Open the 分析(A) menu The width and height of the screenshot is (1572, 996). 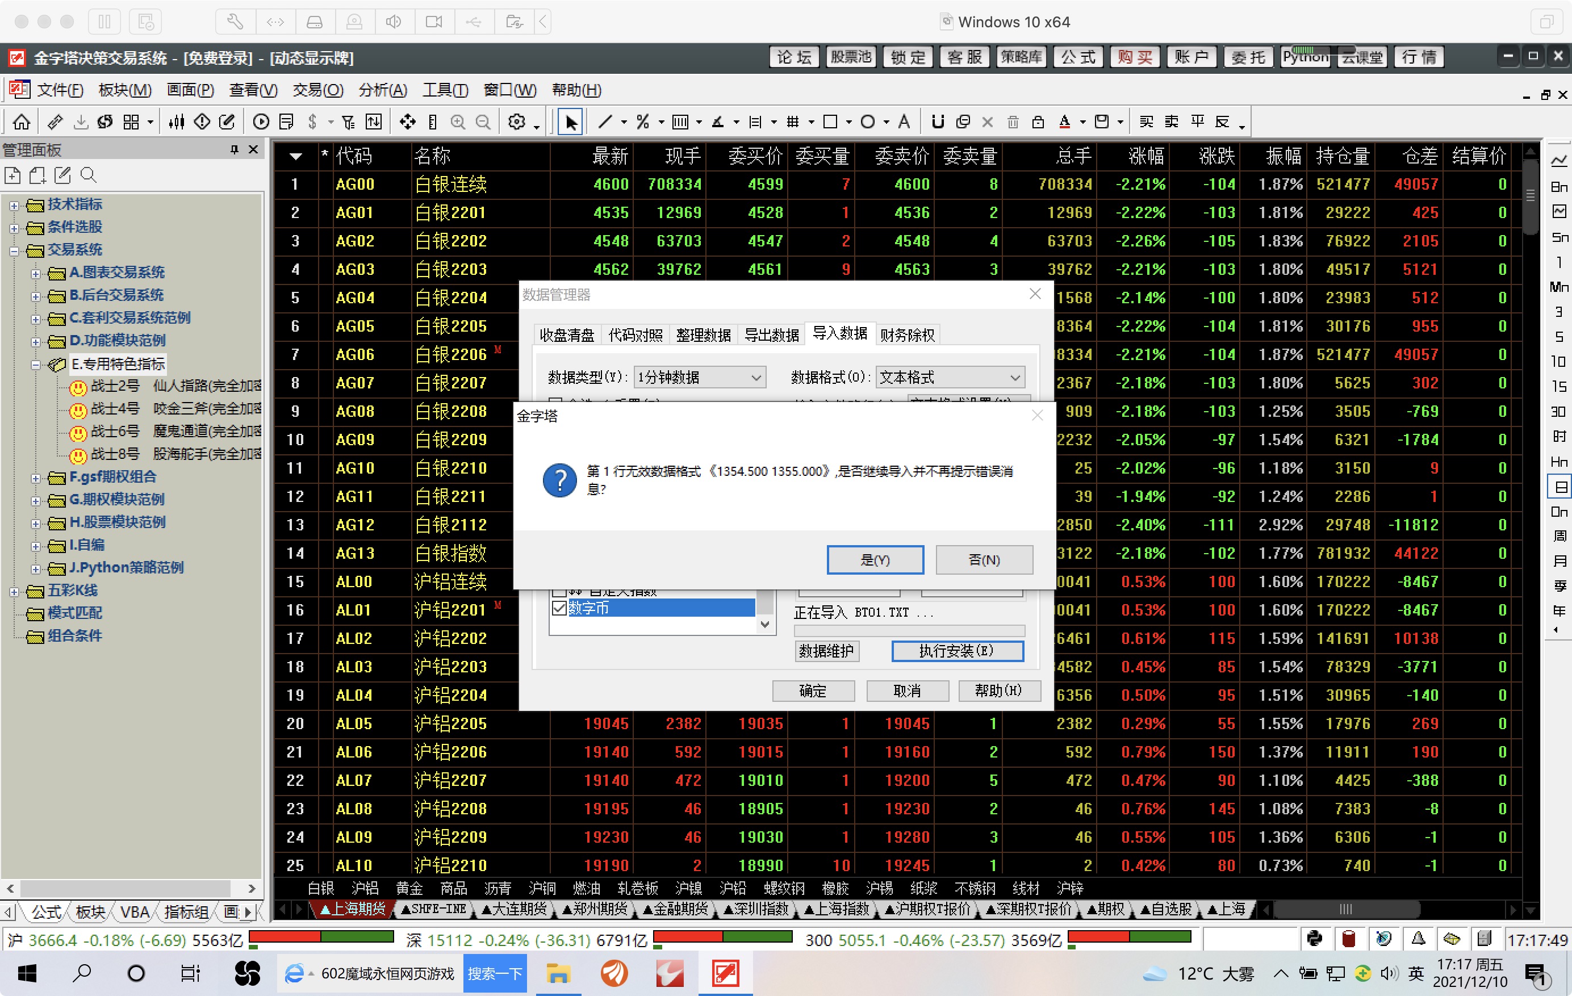[x=383, y=90]
